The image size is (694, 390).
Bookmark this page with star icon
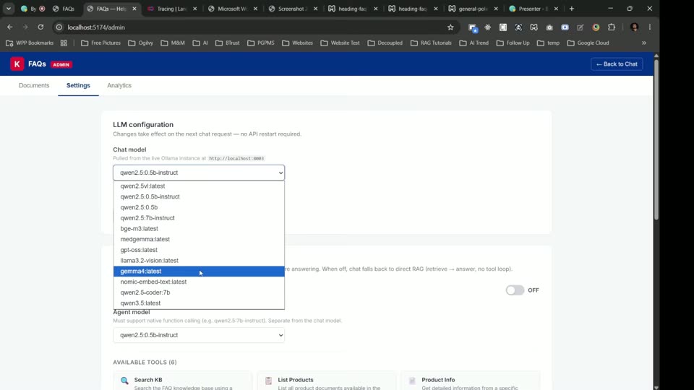[450, 27]
